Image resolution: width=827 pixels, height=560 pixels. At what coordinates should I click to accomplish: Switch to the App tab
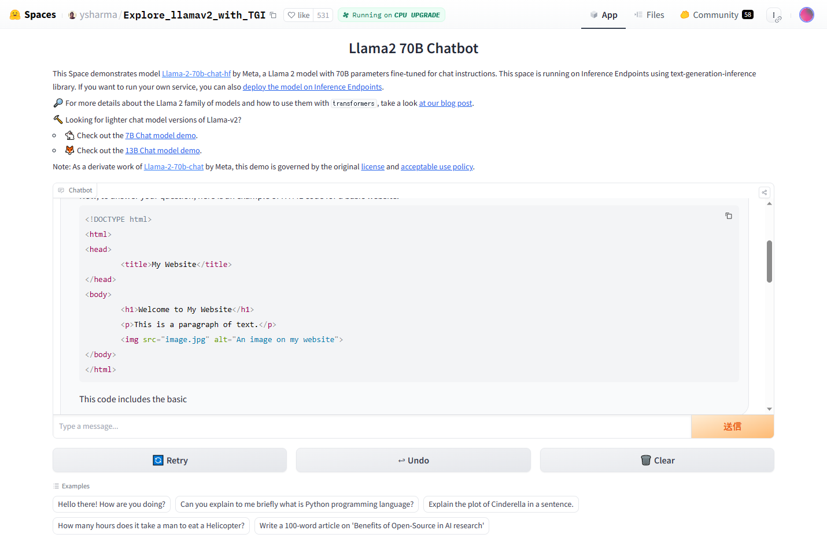click(603, 14)
